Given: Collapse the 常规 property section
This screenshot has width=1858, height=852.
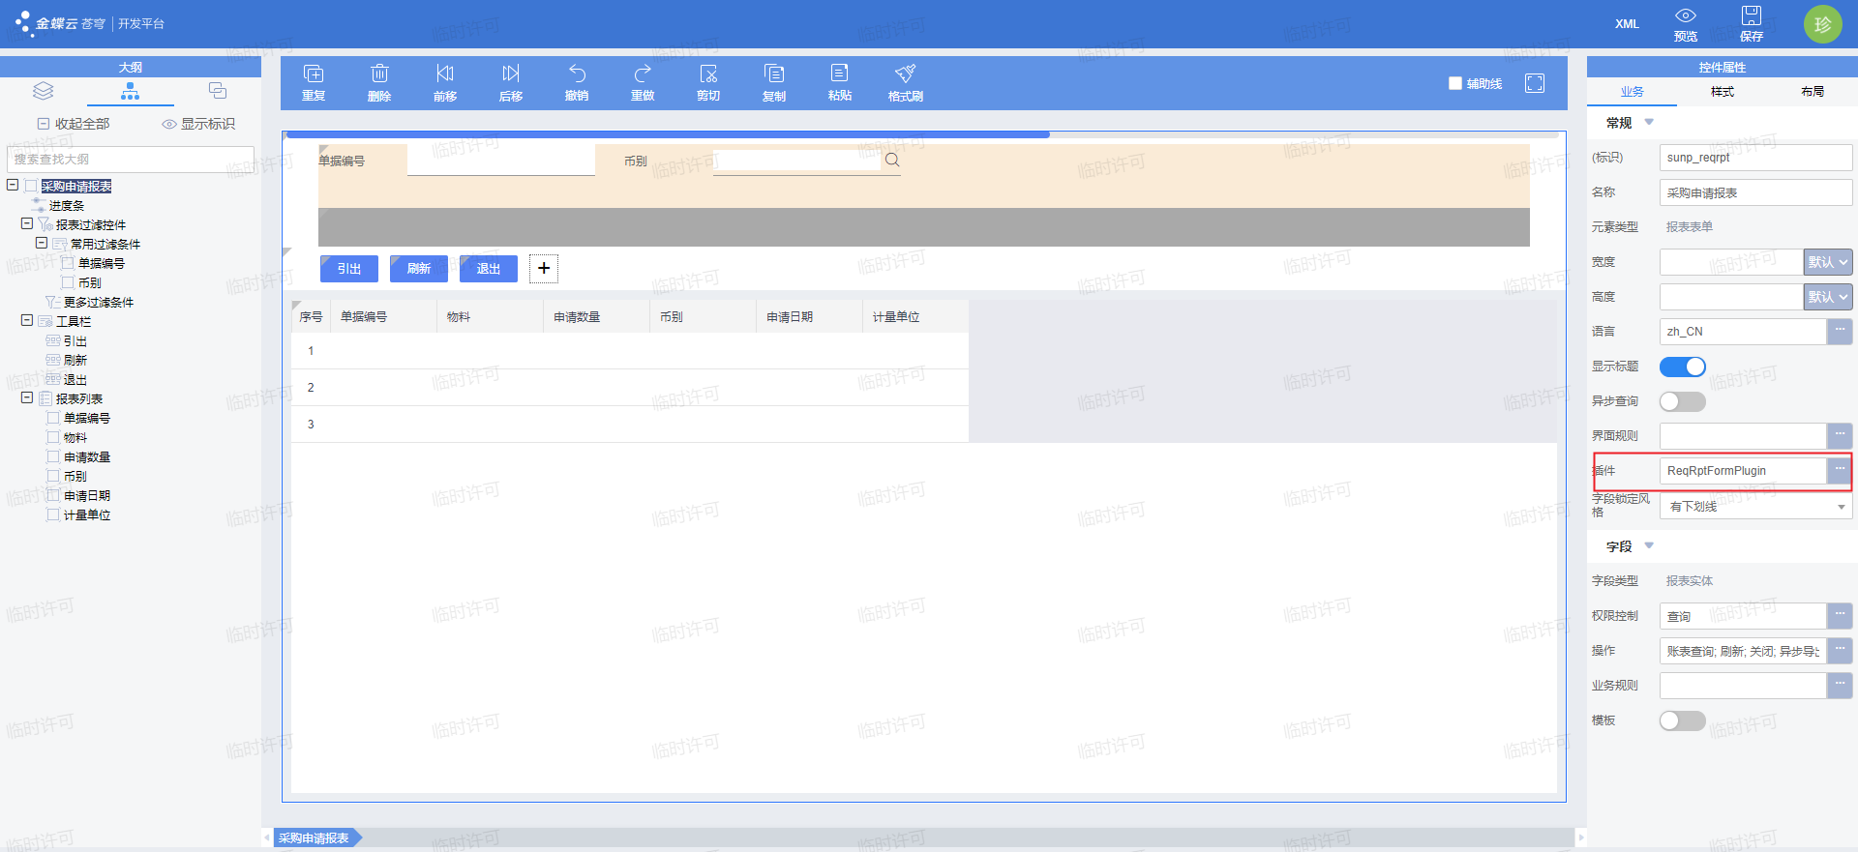Looking at the screenshot, I should pyautogui.click(x=1649, y=122).
